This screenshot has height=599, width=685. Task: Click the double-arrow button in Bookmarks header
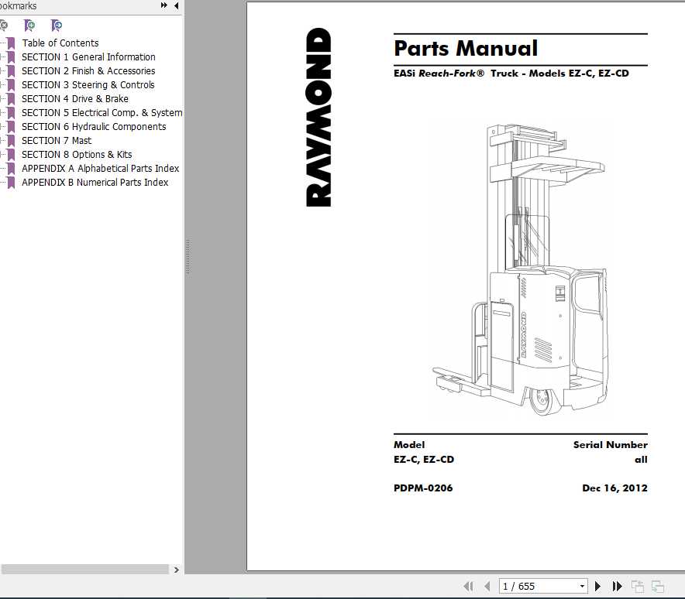pos(164,6)
